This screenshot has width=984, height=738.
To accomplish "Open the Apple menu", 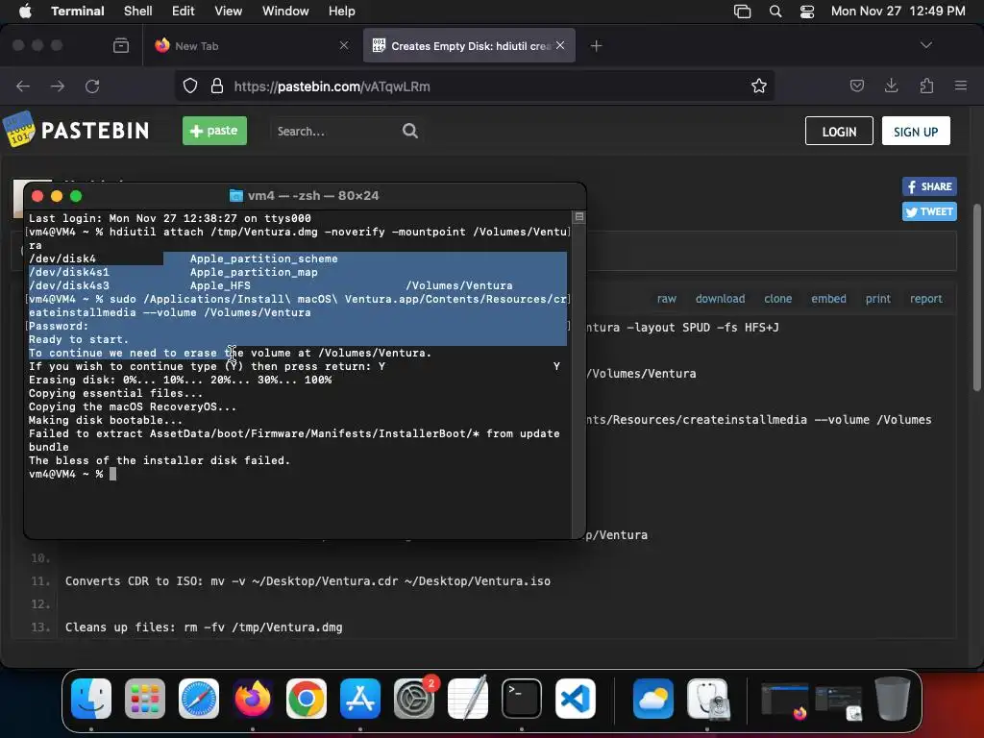I will tap(25, 11).
